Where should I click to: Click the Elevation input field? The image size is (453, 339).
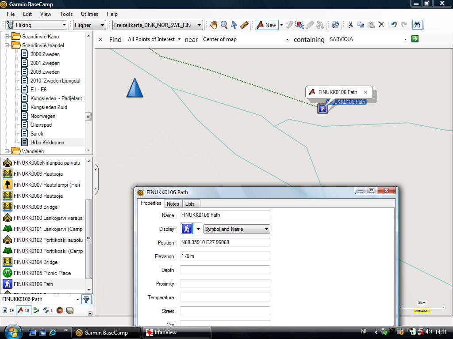pos(225,256)
